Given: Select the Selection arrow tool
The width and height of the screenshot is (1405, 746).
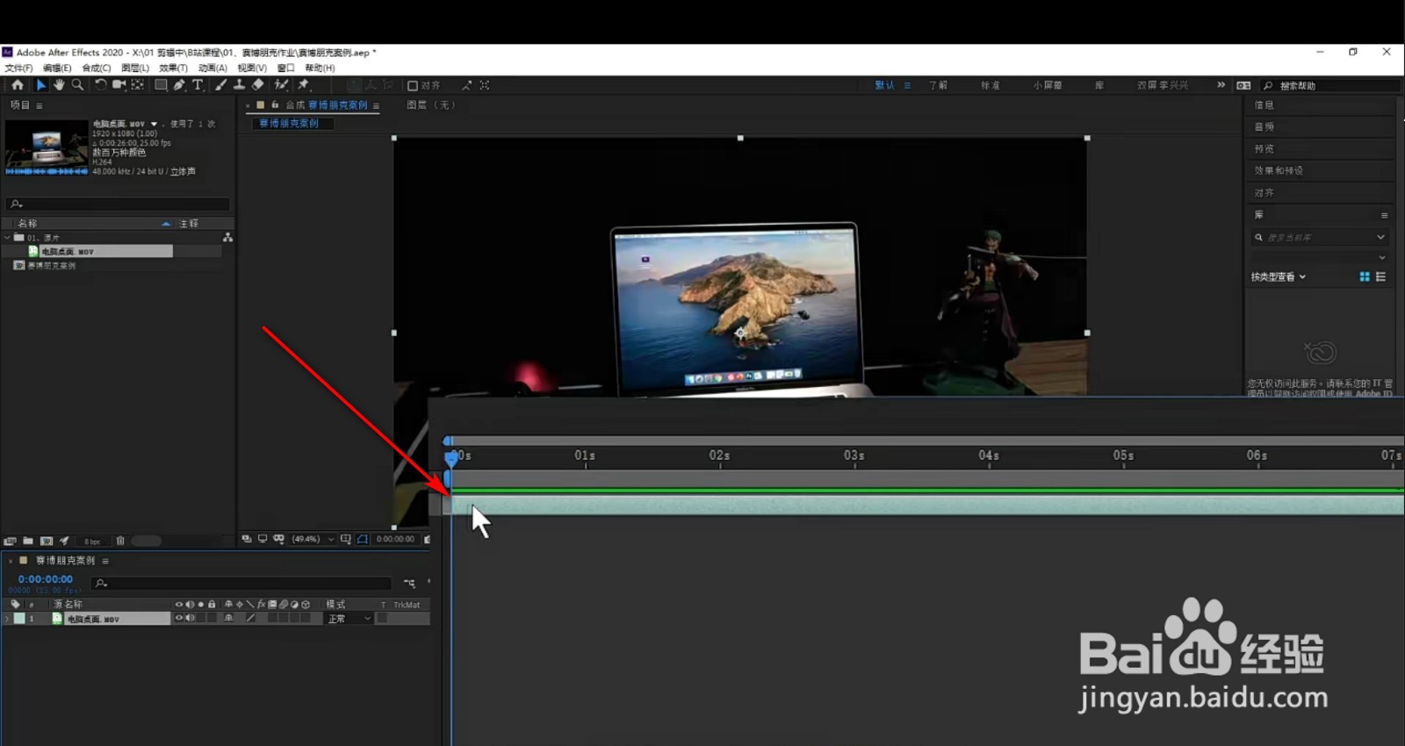Looking at the screenshot, I should point(40,85).
